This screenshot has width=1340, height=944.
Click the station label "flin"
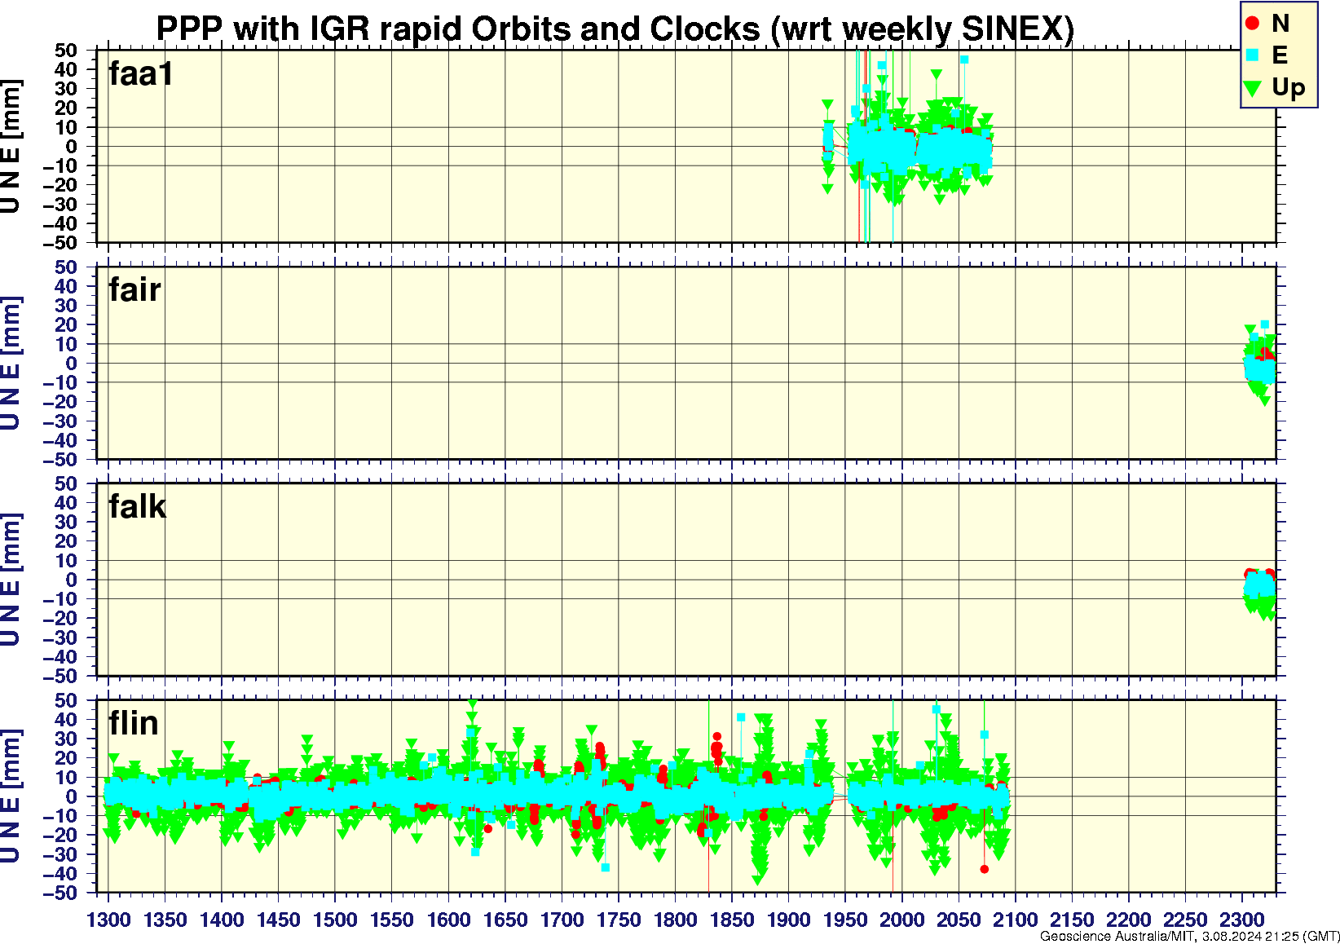(134, 723)
